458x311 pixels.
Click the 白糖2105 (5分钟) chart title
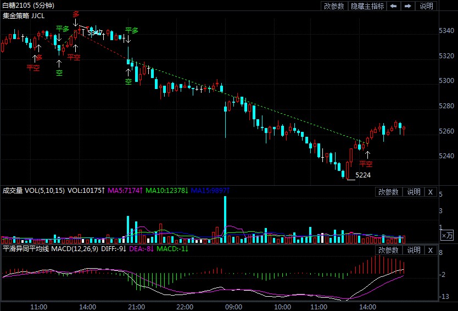(x=28, y=5)
